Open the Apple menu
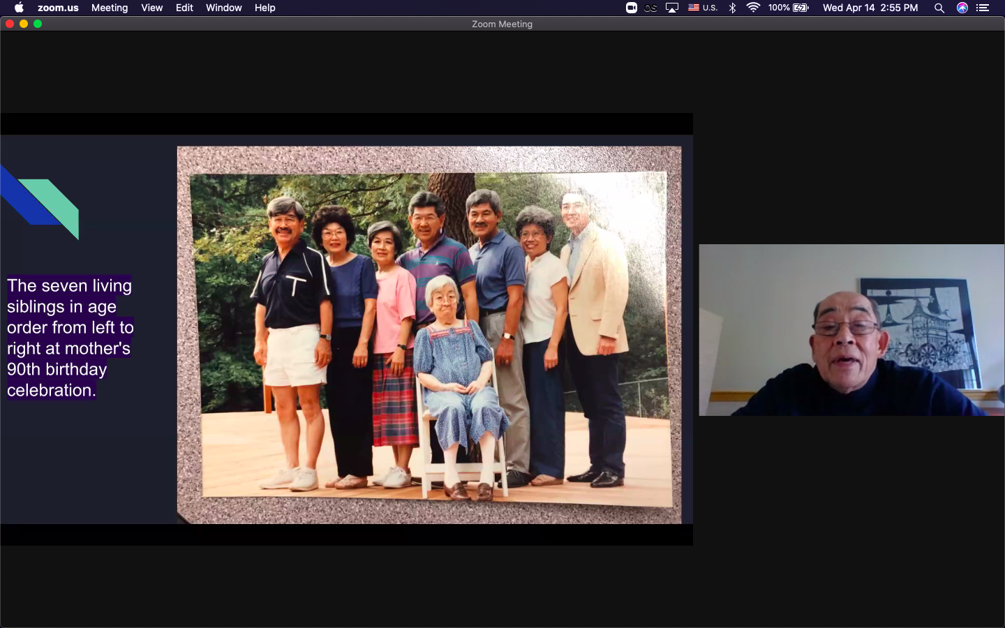 19,8
